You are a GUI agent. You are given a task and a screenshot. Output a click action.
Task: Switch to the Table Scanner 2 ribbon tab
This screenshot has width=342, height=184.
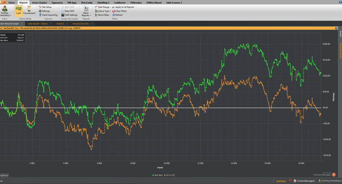tap(174, 2)
